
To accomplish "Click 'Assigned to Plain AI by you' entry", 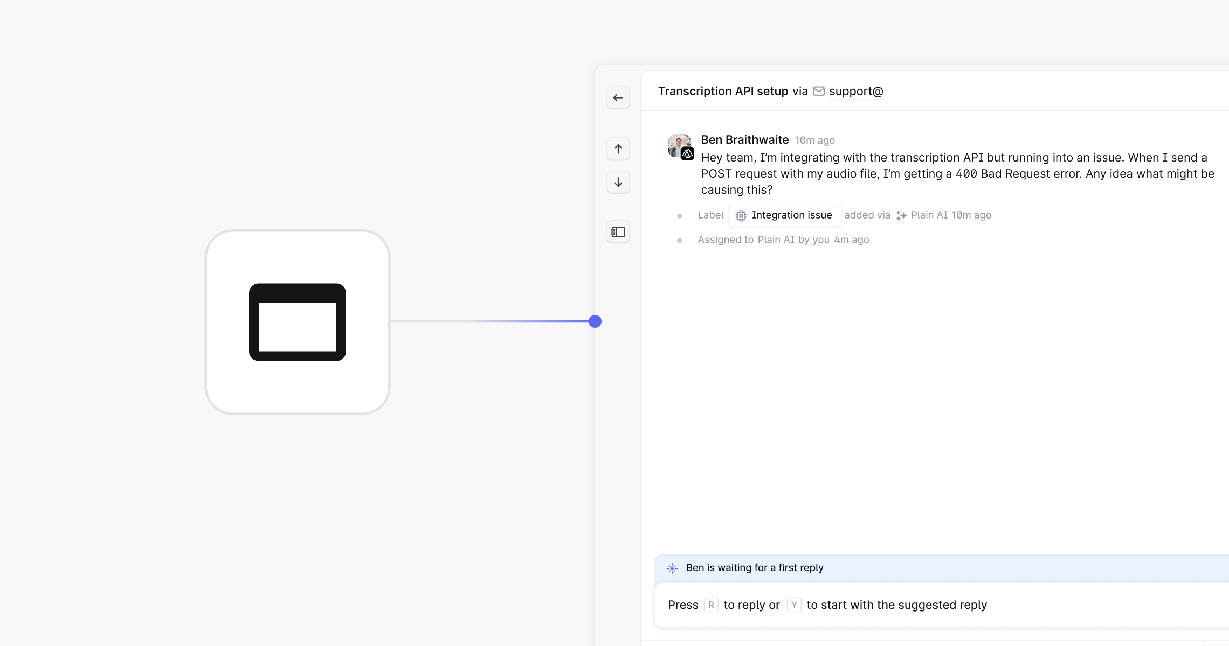I will (763, 240).
